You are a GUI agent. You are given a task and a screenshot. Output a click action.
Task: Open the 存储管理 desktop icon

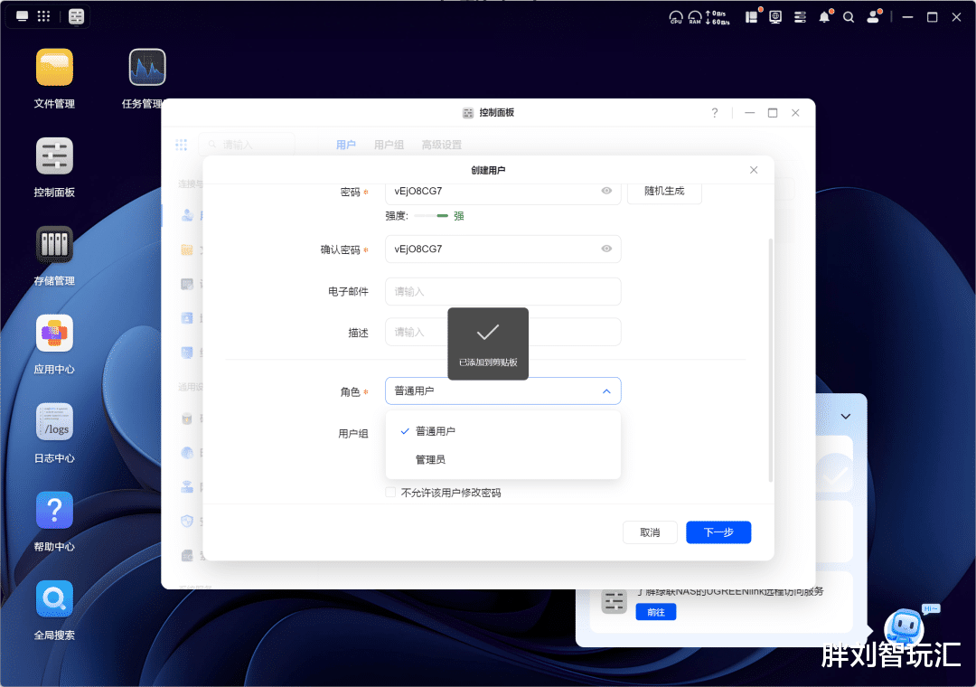(x=54, y=244)
